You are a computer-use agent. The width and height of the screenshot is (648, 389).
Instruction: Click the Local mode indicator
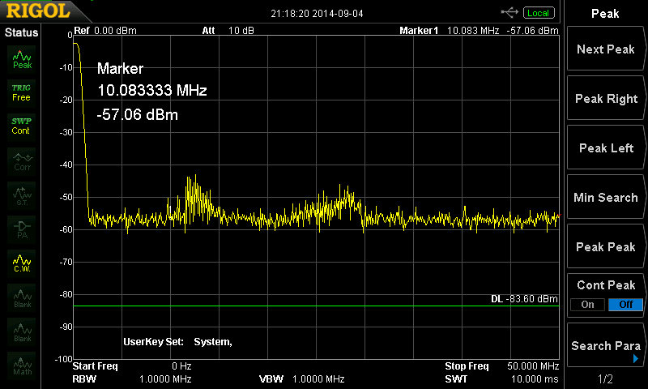click(538, 13)
